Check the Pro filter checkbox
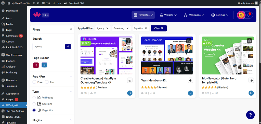This screenshot has width=261, height=124. pyautogui.click(x=47, y=82)
